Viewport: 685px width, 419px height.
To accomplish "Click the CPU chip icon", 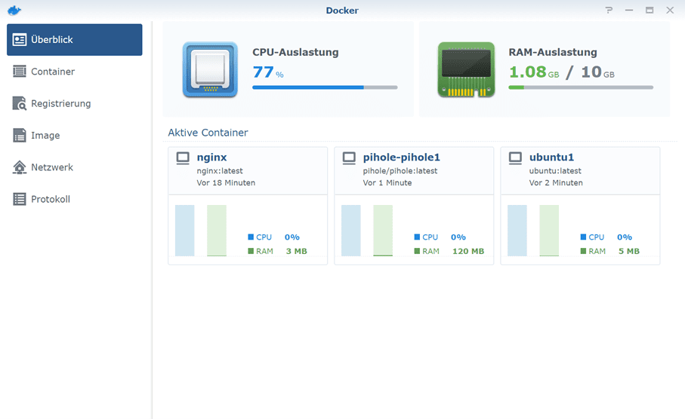I will click(210, 69).
